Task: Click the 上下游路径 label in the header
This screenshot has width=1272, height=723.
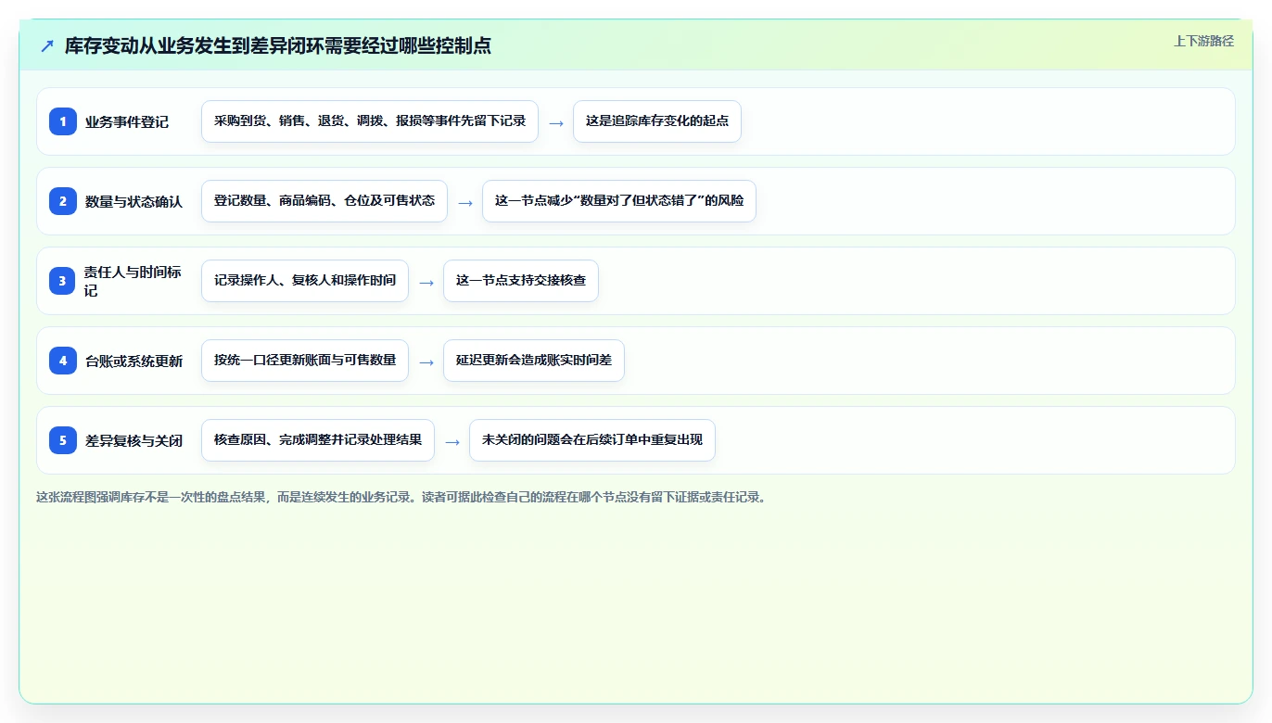Action: click(x=1203, y=41)
